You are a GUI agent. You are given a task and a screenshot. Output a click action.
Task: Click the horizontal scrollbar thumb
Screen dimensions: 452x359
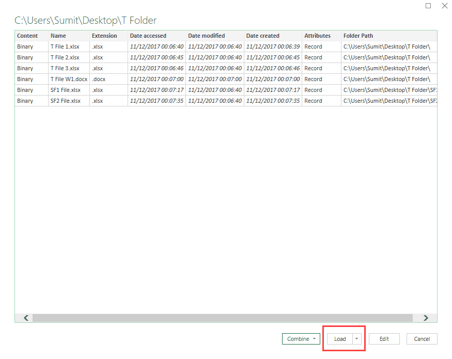click(222, 318)
